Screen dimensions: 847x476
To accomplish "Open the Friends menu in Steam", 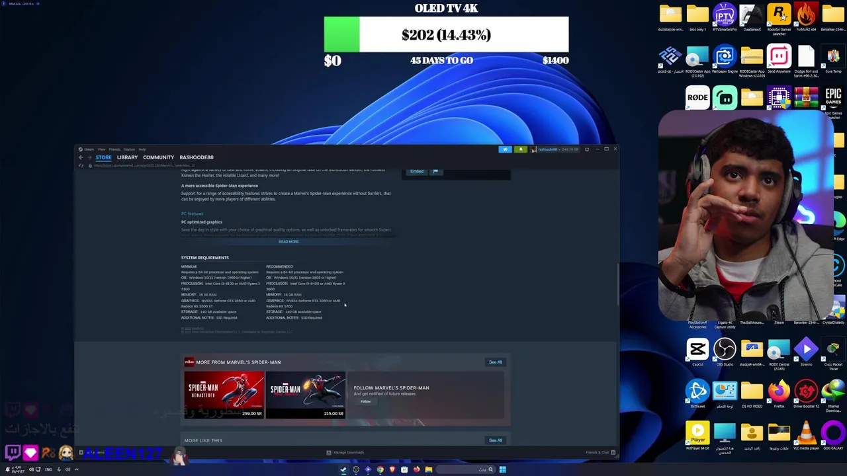I will click(114, 149).
